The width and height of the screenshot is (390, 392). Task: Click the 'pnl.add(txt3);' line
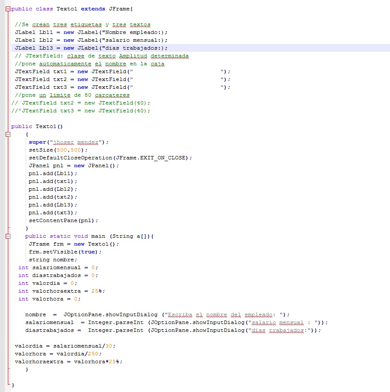[x=53, y=213]
